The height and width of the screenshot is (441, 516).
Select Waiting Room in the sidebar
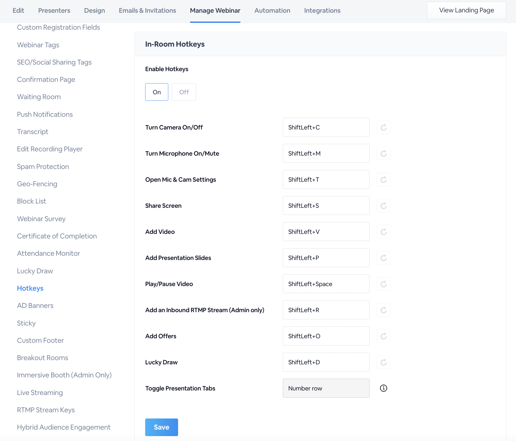tap(39, 97)
